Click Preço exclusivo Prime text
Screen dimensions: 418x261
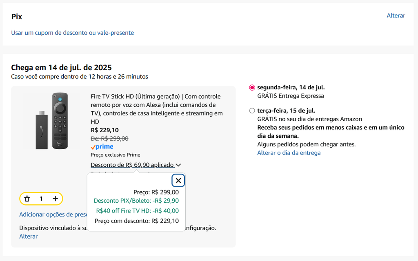click(x=116, y=155)
